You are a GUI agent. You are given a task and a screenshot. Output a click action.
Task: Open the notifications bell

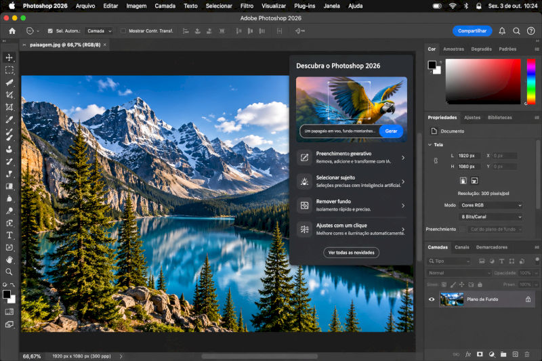coord(502,31)
